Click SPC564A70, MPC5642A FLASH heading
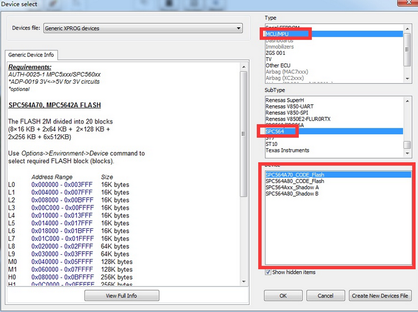This screenshot has width=418, height=312. click(x=54, y=105)
